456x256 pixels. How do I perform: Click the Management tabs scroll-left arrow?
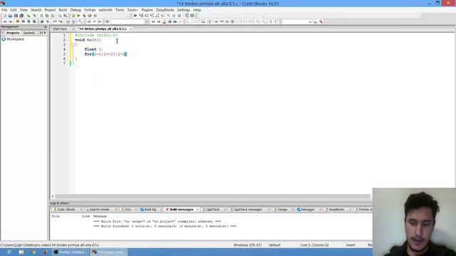pyautogui.click(x=3, y=33)
